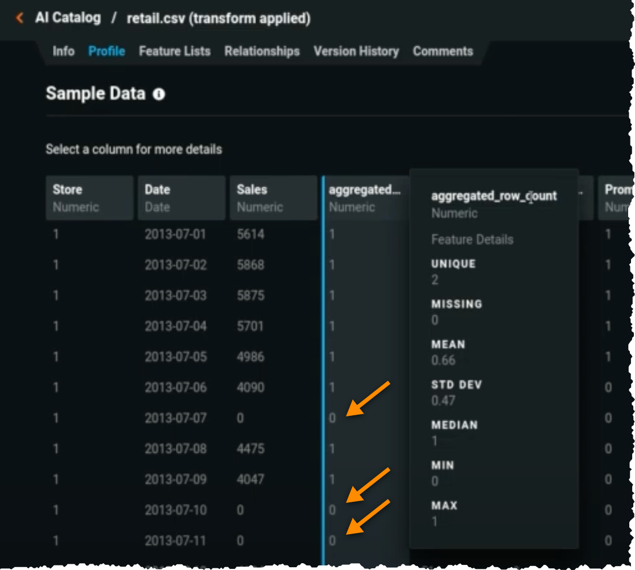
Task: Click the Sales value 5614
Action: coord(250,234)
